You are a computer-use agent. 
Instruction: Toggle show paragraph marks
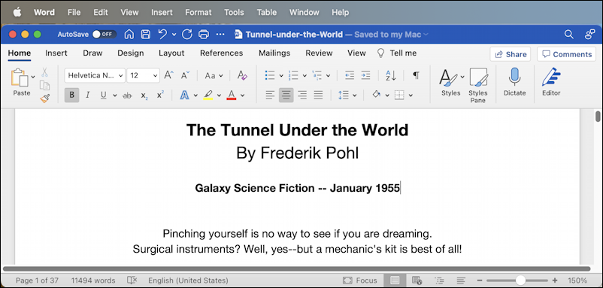(416, 75)
